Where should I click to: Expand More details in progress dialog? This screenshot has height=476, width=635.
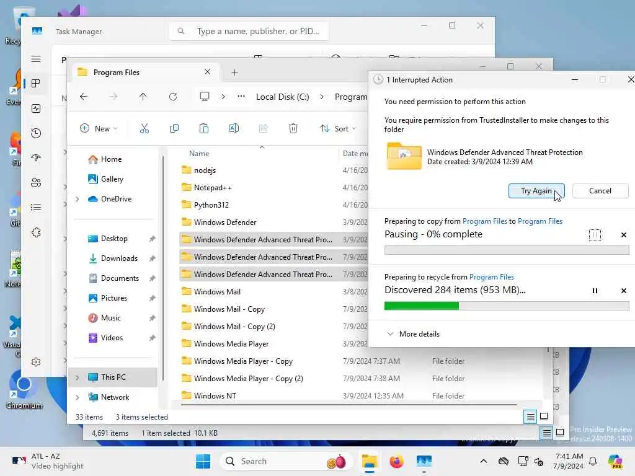coord(414,334)
